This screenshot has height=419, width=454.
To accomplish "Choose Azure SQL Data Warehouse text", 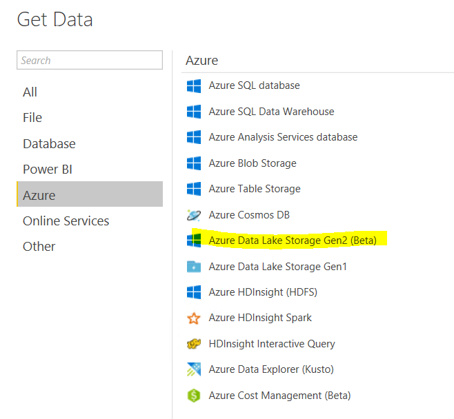I will click(272, 112).
